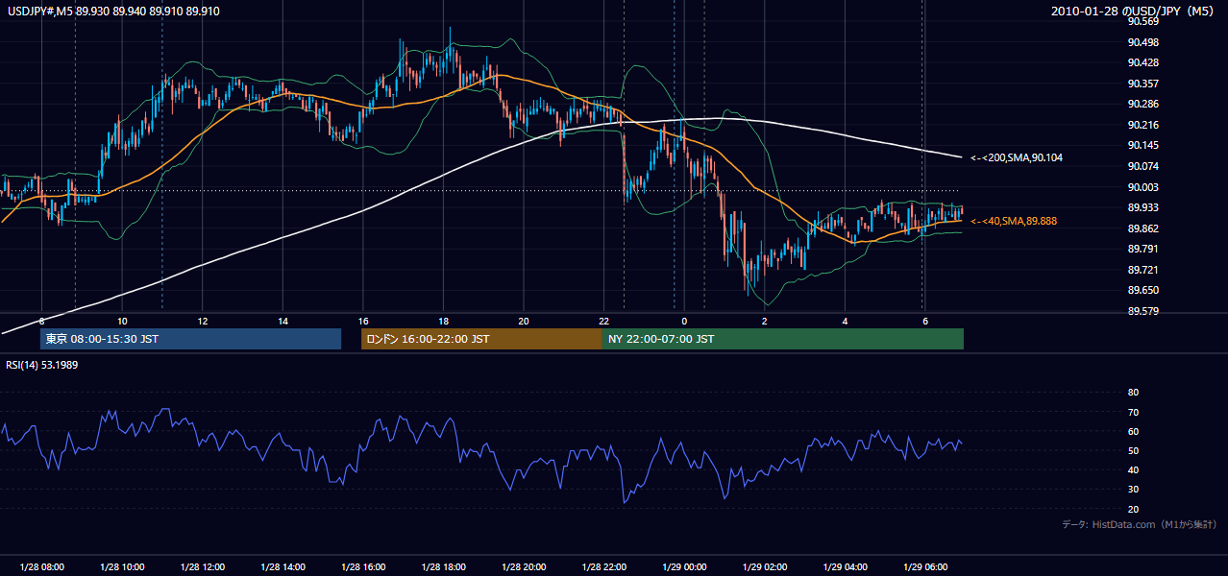This screenshot has width=1228, height=576.
Task: Click the 1/28 12:00 bottom time label
Action: 203,566
